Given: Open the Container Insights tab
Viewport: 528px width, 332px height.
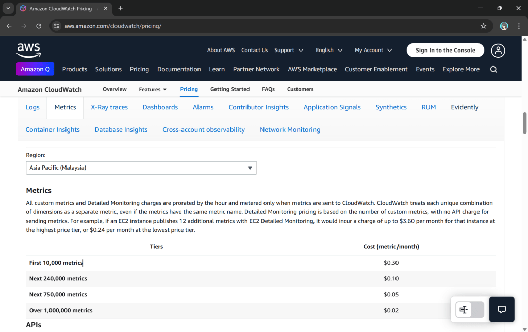Looking at the screenshot, I should pos(53,130).
